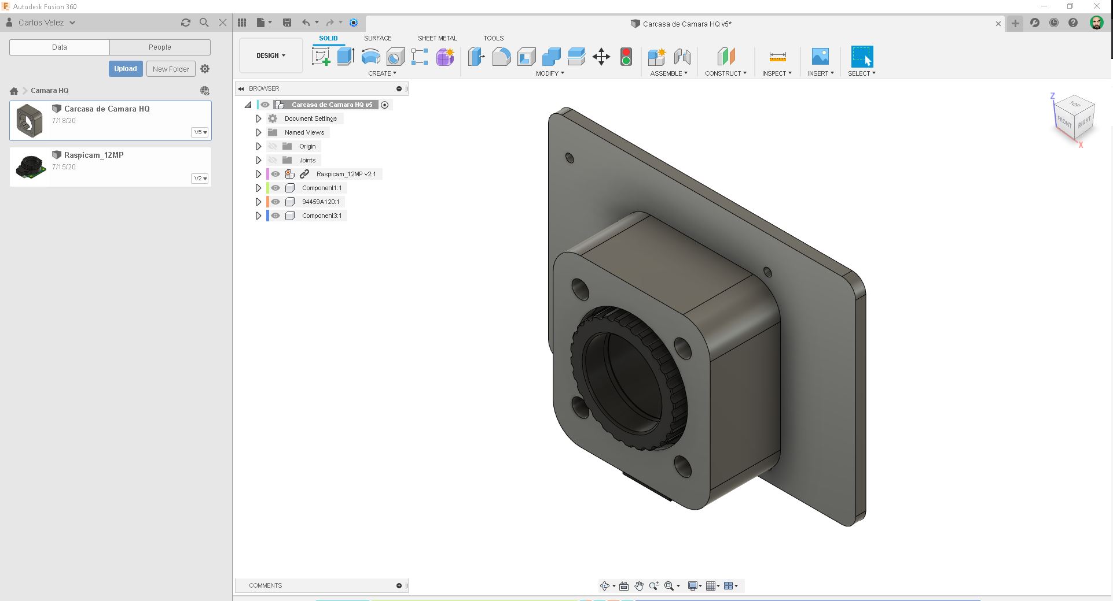
Task: Hide the Raspicam_12MP v2:1 component
Action: point(275,173)
